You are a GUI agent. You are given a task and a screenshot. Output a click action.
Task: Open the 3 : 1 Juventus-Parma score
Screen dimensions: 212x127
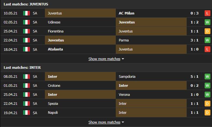click(x=194, y=40)
